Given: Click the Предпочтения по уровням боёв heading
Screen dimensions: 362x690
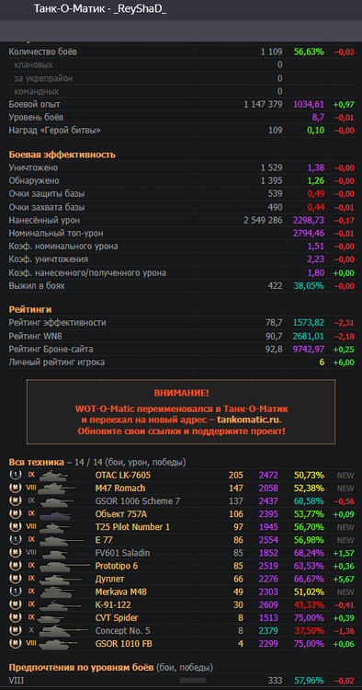Looking at the screenshot, I should tap(81, 668).
